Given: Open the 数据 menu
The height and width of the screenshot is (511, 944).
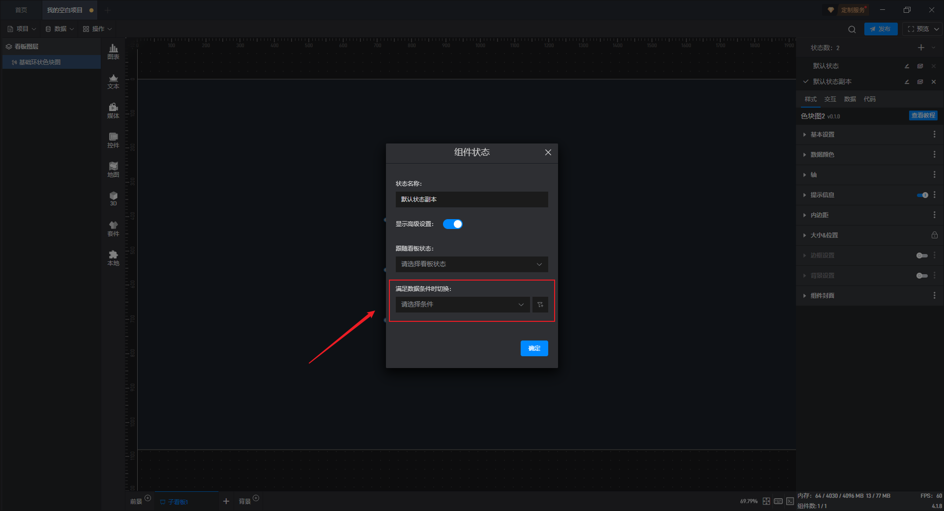Looking at the screenshot, I should pos(60,29).
